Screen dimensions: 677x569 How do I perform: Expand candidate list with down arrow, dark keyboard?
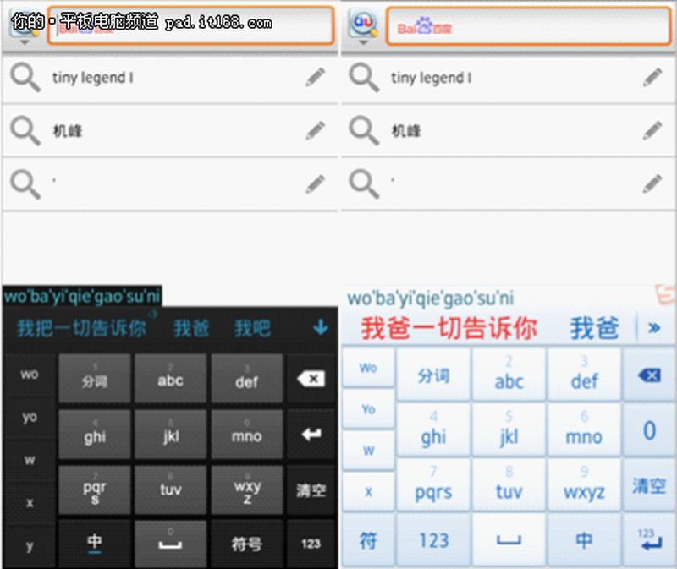tap(321, 327)
